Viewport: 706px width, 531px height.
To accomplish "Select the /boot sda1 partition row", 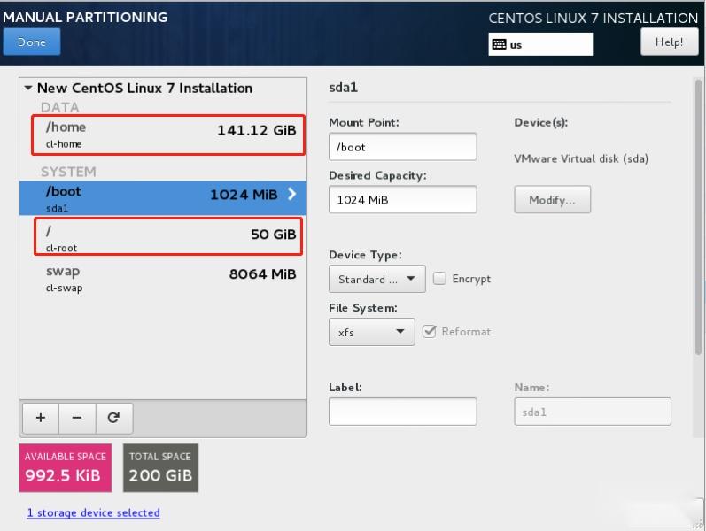I will pyautogui.click(x=163, y=198).
